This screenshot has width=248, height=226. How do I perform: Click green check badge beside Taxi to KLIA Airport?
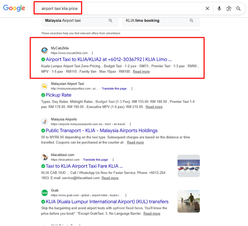43,166
